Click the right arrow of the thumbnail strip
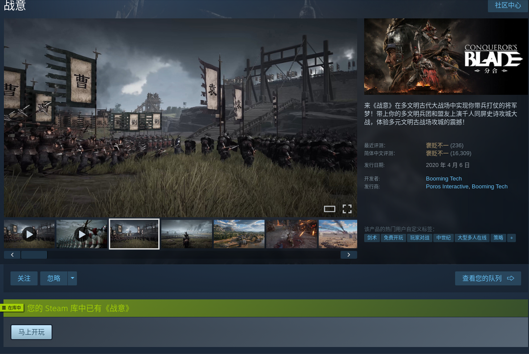The image size is (529, 354). (x=349, y=255)
